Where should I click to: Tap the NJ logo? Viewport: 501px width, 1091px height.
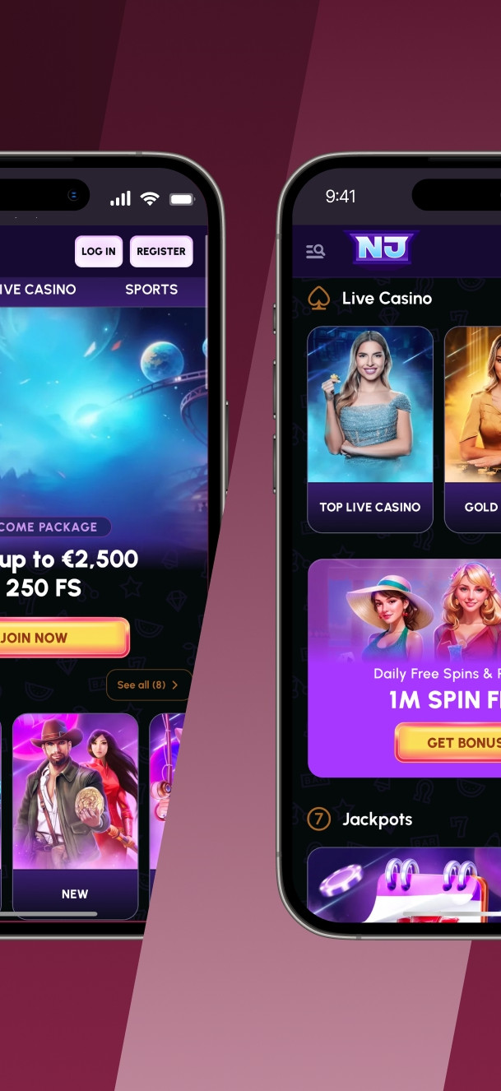381,248
